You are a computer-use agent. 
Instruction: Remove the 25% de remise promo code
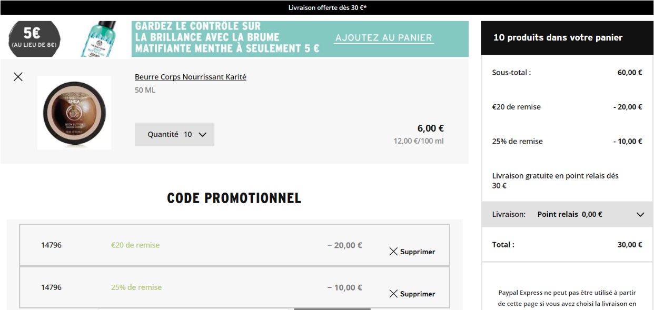412,294
